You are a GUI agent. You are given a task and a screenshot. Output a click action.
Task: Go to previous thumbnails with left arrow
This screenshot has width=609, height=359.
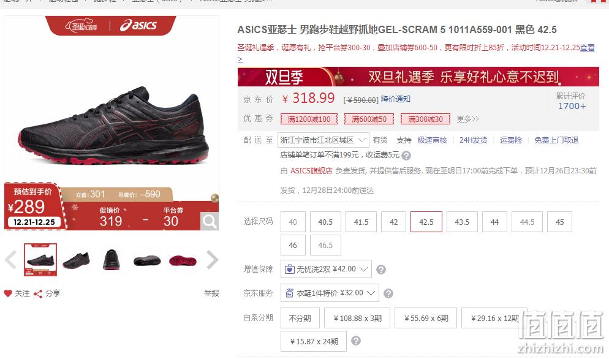(11, 260)
